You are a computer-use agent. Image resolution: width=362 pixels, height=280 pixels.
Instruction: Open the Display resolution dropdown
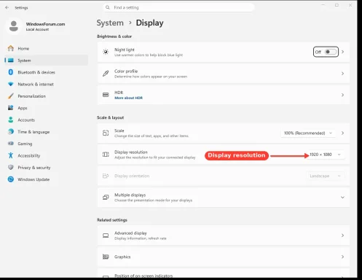325,155
